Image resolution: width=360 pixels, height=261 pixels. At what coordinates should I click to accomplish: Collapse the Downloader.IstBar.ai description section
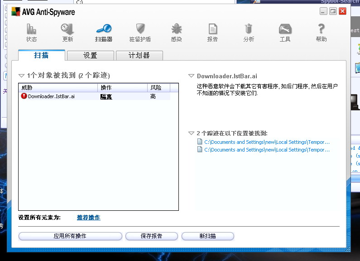click(x=191, y=76)
